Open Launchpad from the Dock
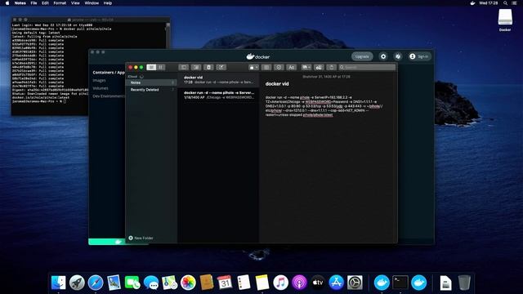 (77, 283)
